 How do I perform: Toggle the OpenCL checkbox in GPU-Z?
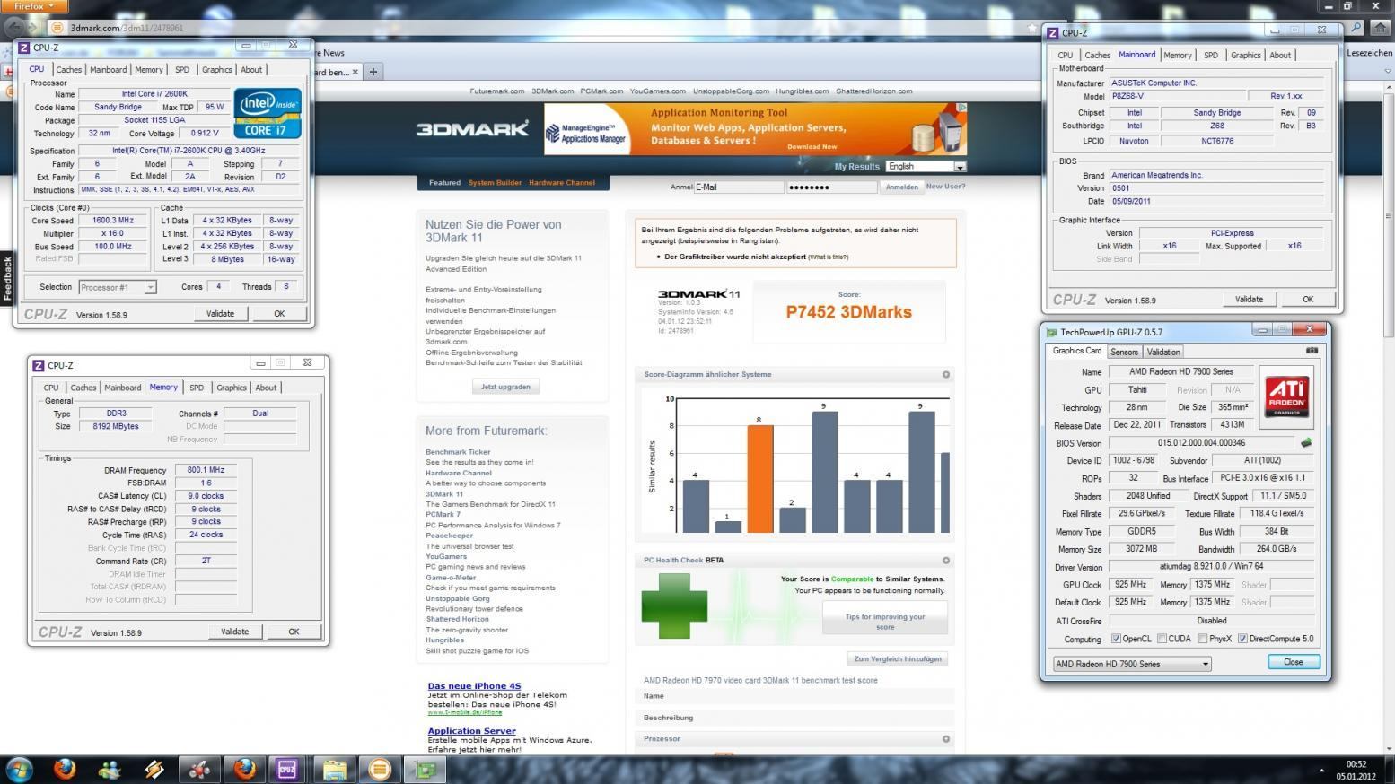[x=1116, y=639]
